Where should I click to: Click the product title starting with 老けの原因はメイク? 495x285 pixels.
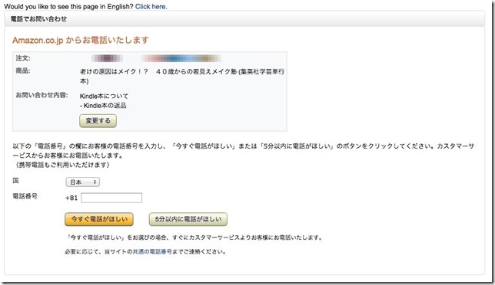pos(182,76)
